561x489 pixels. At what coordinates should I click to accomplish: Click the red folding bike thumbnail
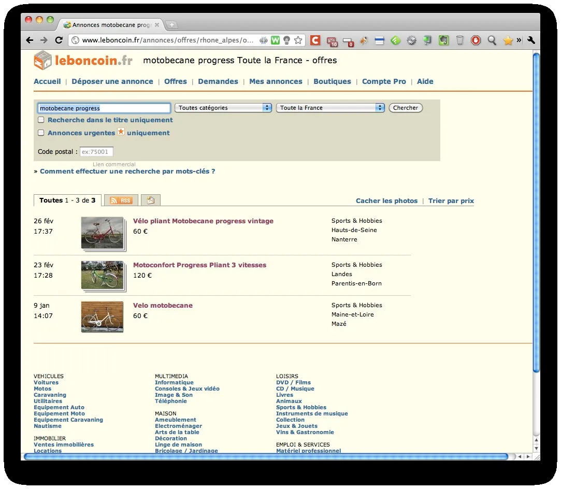[103, 233]
